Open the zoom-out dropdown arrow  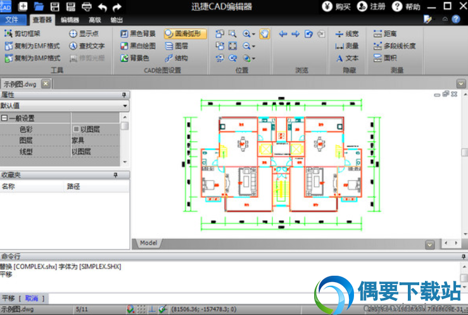(x=253, y=46)
